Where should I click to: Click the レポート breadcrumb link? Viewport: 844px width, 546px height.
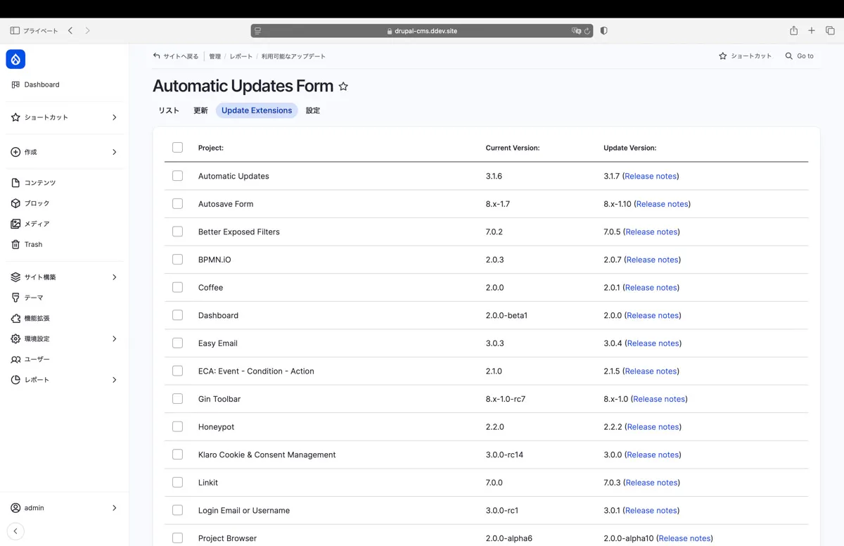[241, 56]
